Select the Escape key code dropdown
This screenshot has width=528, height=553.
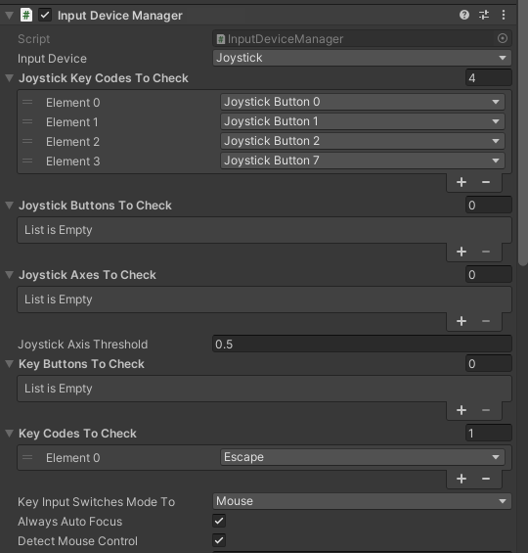[x=363, y=457]
